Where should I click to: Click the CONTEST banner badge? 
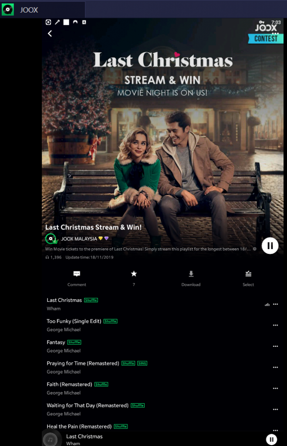266,38
